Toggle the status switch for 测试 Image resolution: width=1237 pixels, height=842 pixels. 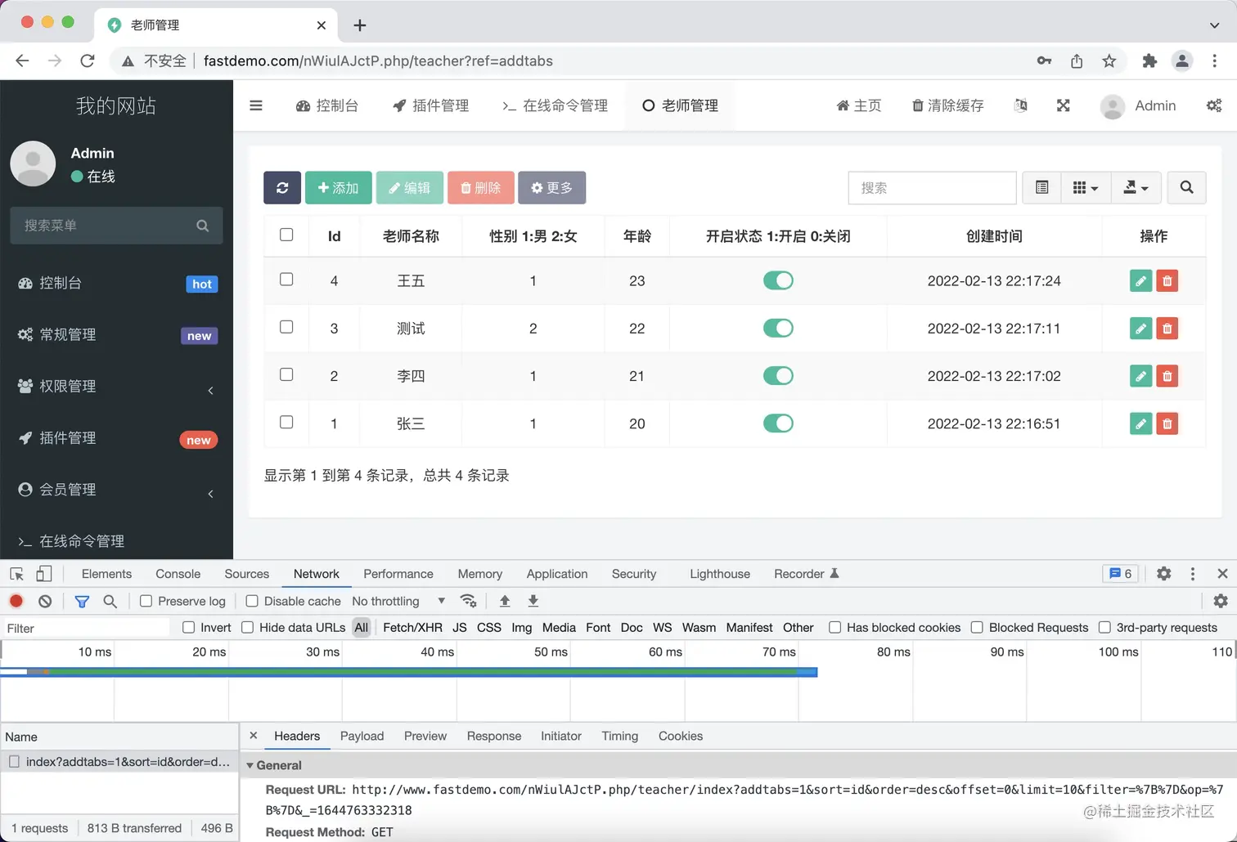pyautogui.click(x=778, y=329)
